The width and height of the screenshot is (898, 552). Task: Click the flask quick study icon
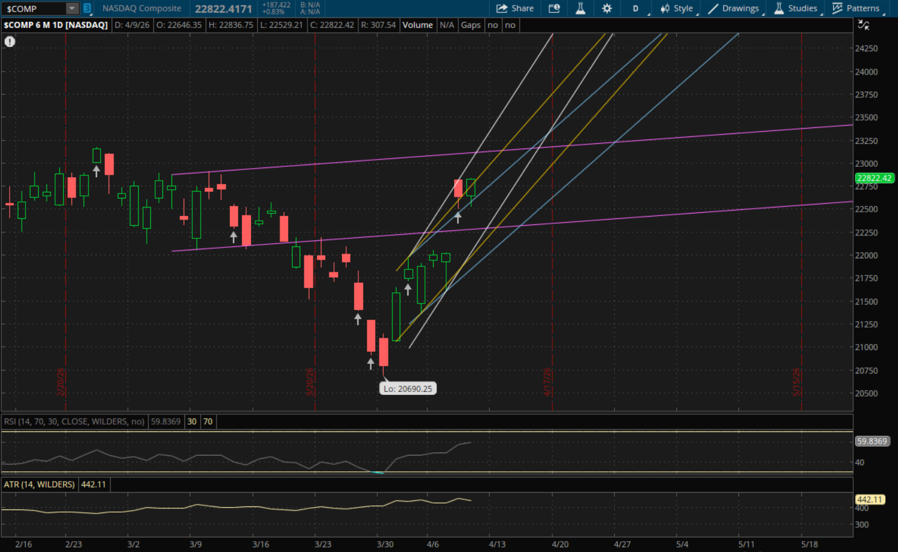tap(580, 8)
